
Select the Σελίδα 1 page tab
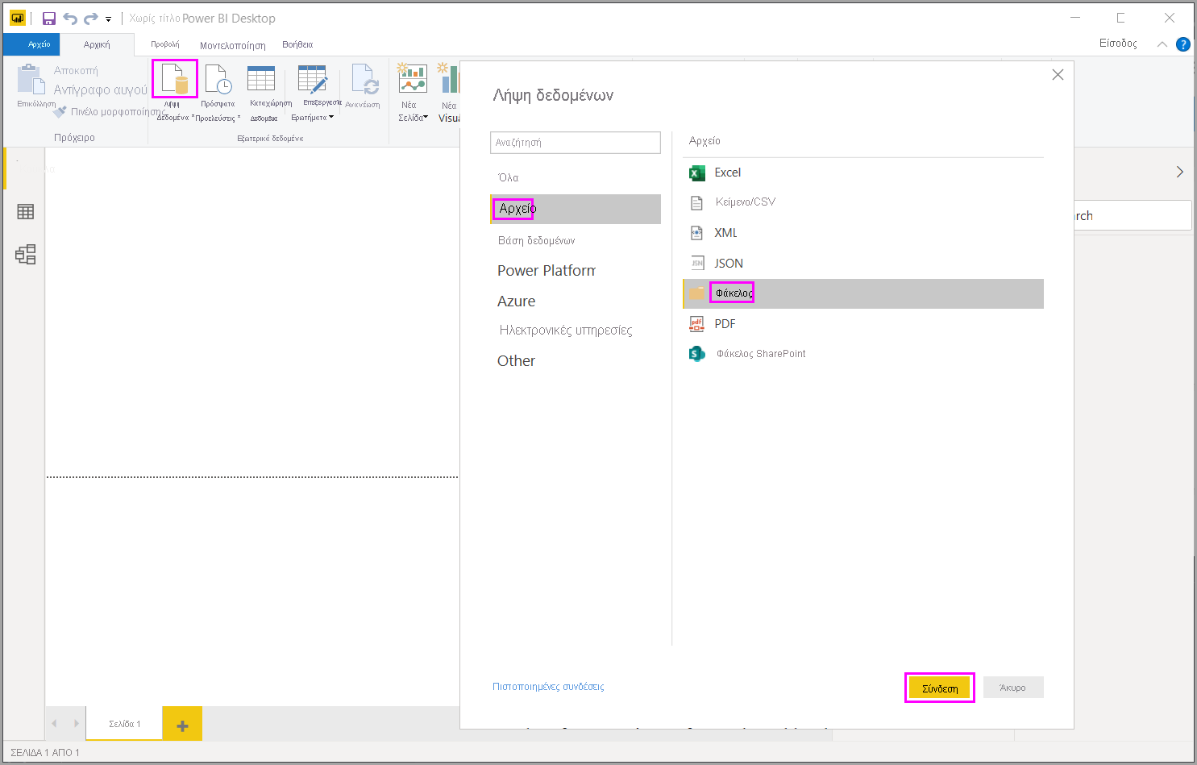pyautogui.click(x=125, y=724)
